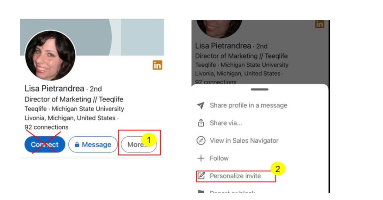Click the plus icon beside Follow
The image size is (383, 200).
pyautogui.click(x=201, y=158)
